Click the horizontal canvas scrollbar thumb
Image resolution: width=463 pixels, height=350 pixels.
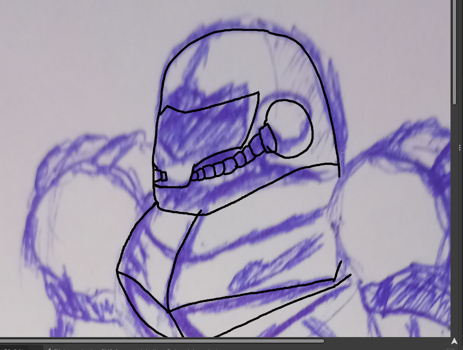pyautogui.click(x=162, y=341)
